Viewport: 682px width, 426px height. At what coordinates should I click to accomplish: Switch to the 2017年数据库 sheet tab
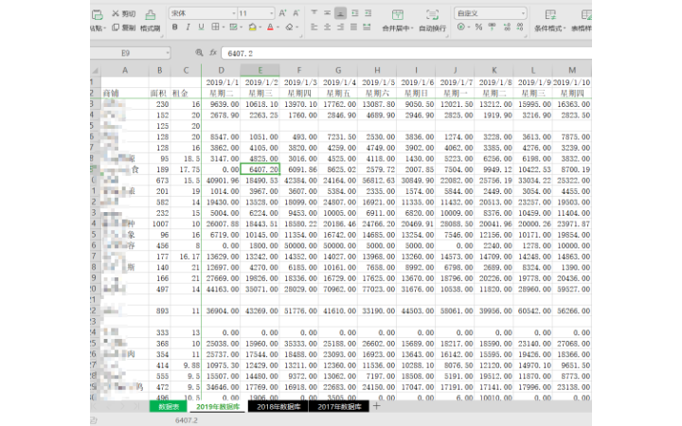(x=339, y=407)
